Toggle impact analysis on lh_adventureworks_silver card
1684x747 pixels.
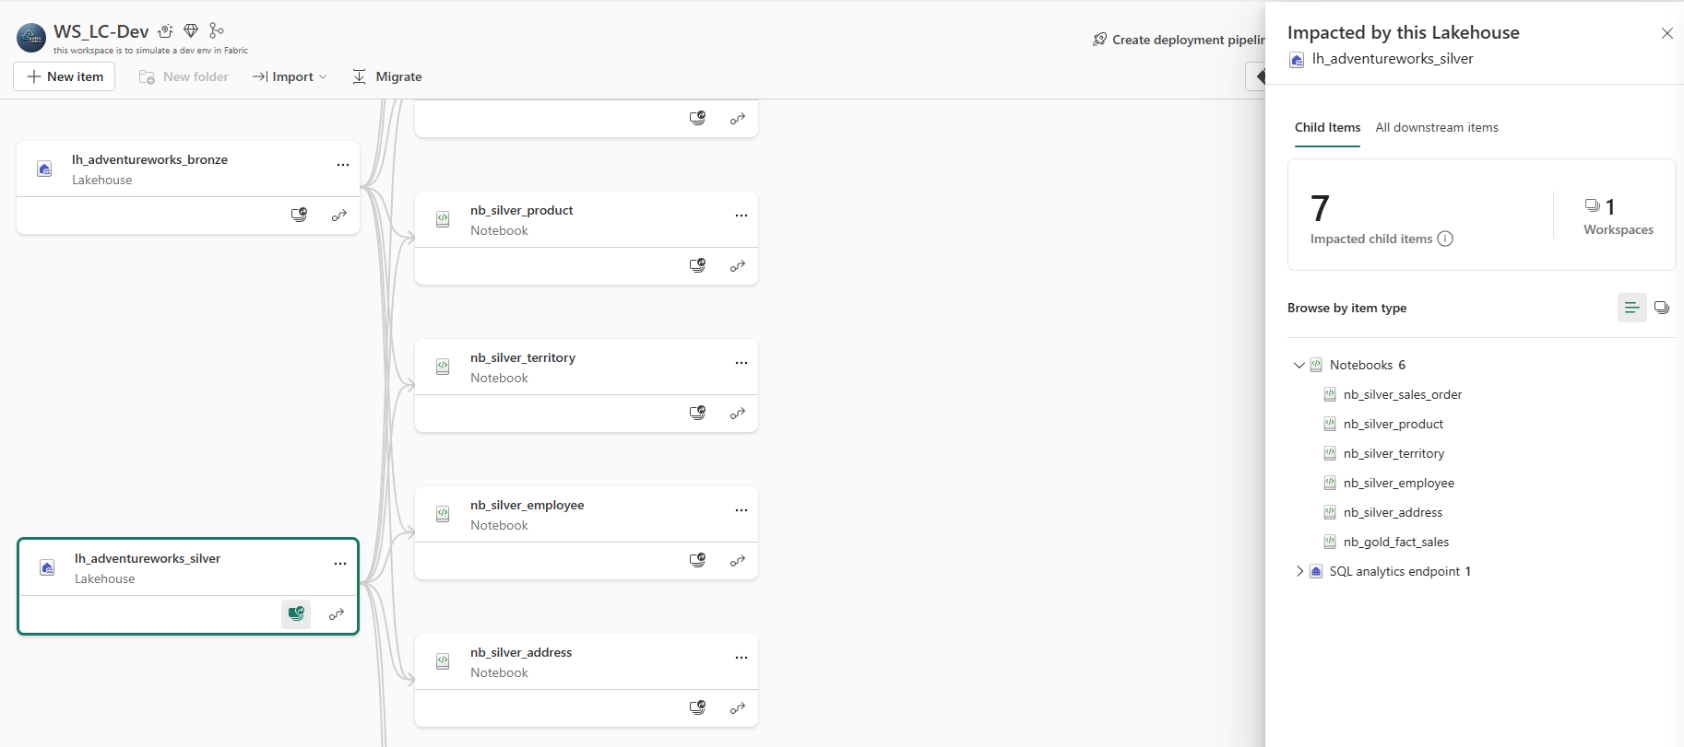(x=296, y=613)
